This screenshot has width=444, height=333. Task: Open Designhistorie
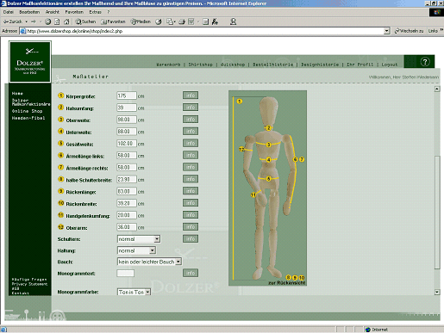[320, 65]
